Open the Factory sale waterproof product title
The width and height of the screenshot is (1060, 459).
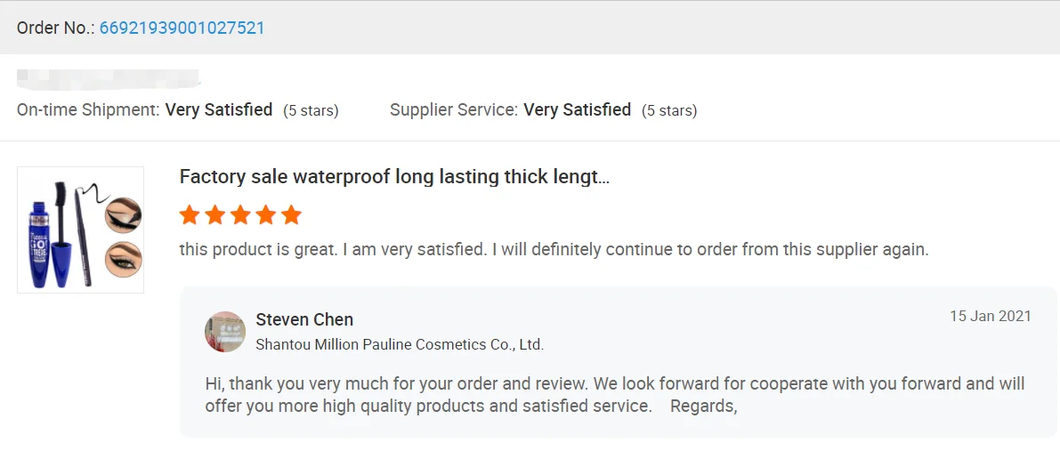click(394, 176)
